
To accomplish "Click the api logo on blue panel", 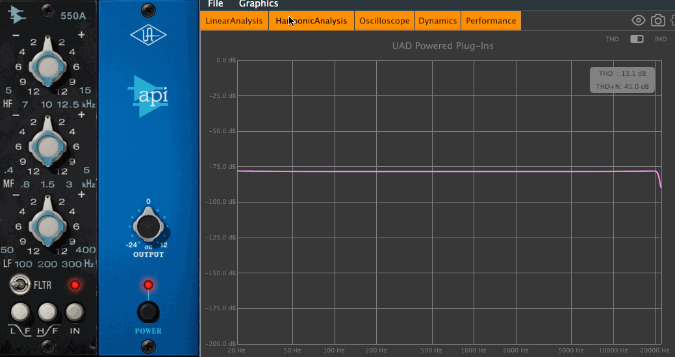I will tap(148, 96).
